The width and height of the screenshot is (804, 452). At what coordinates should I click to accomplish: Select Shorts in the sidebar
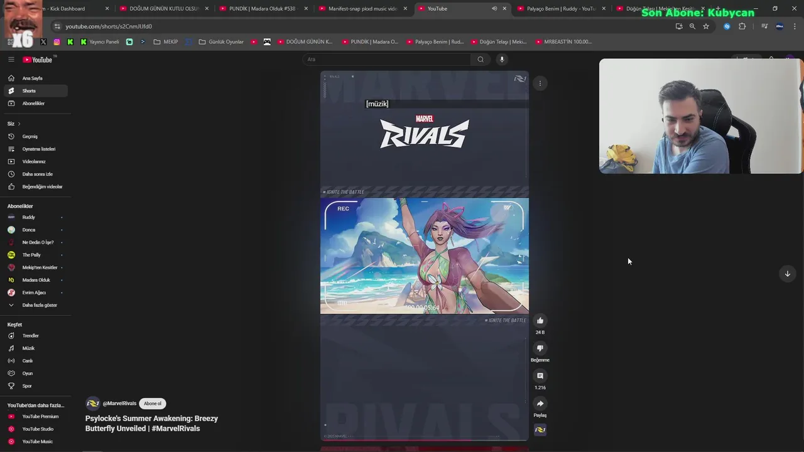point(36,91)
